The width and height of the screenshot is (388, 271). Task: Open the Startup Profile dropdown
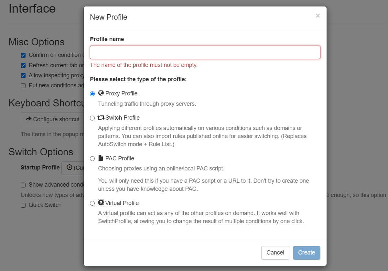click(x=73, y=168)
